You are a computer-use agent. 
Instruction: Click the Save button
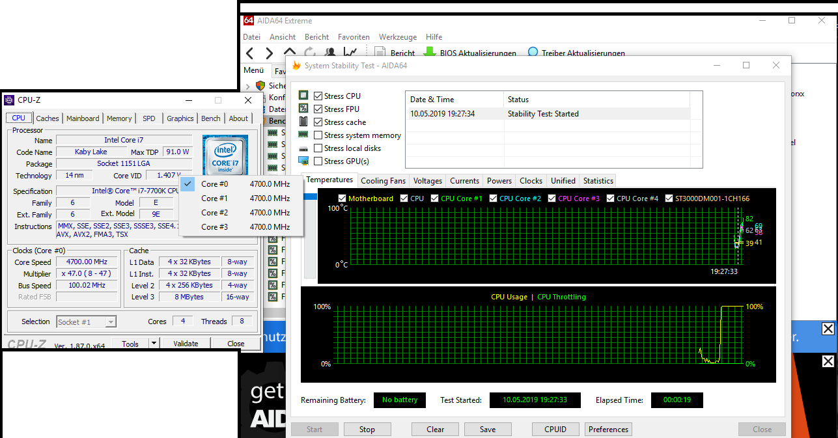[488, 430]
